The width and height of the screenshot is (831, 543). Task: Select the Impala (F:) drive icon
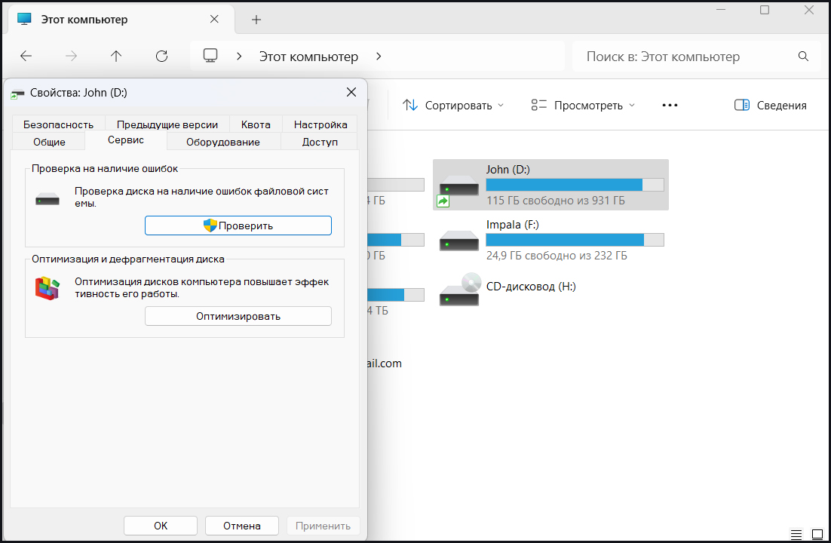coord(459,239)
